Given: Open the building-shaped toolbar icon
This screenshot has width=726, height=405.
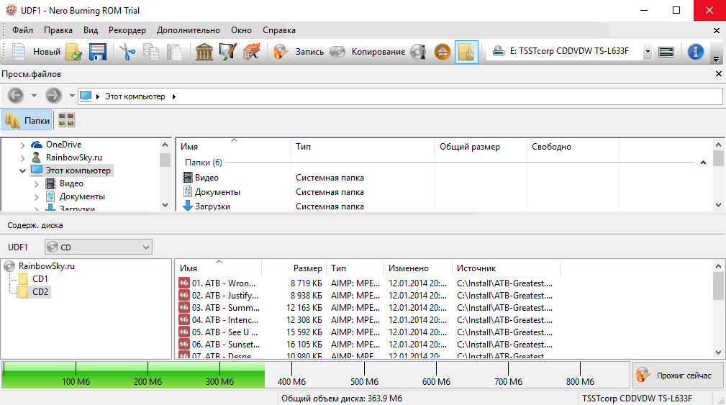Looking at the screenshot, I should (204, 51).
